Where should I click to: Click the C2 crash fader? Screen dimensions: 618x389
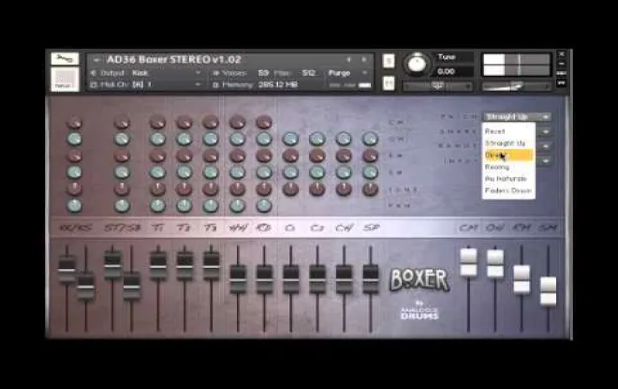(317, 279)
